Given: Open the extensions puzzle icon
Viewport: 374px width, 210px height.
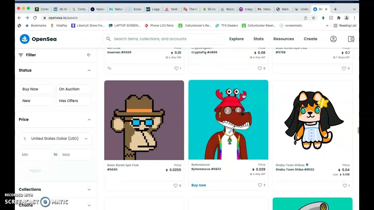Looking at the screenshot, I should point(338,18).
